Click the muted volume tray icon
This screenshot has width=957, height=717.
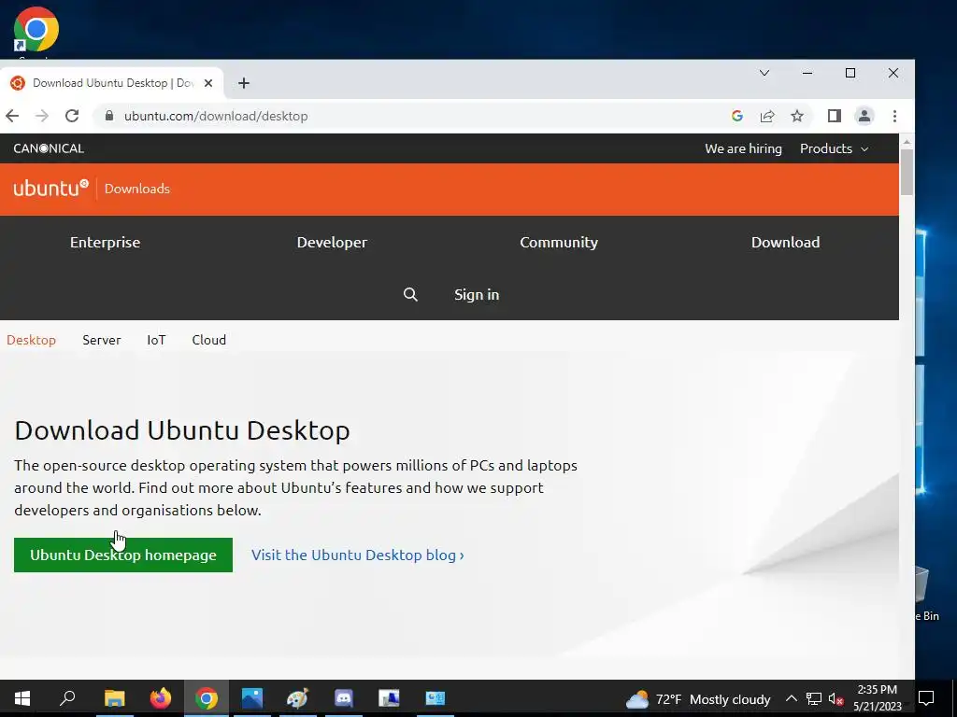coord(836,698)
